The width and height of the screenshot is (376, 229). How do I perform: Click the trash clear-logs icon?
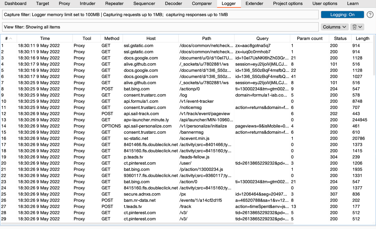tap(354, 27)
